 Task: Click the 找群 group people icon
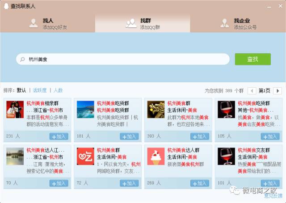point(131,23)
